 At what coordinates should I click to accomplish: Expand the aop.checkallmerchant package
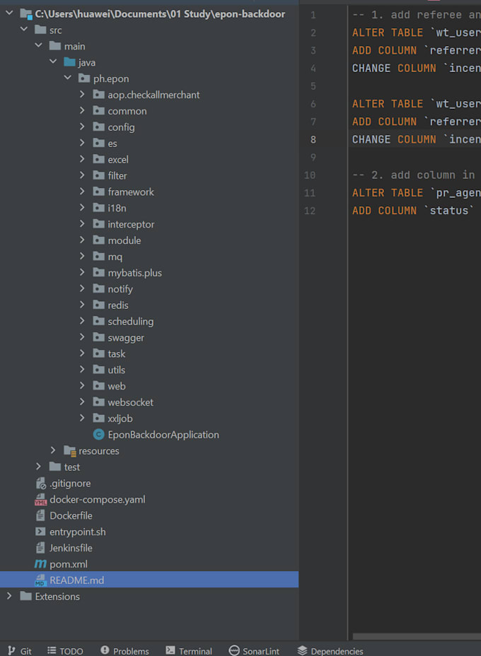pyautogui.click(x=82, y=94)
